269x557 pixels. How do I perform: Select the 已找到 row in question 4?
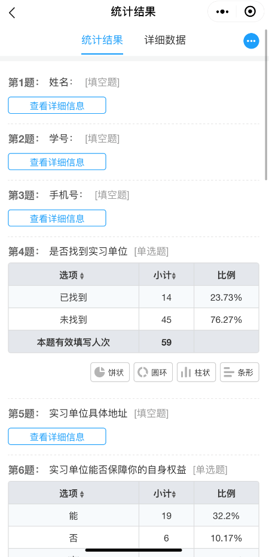pyautogui.click(x=134, y=297)
